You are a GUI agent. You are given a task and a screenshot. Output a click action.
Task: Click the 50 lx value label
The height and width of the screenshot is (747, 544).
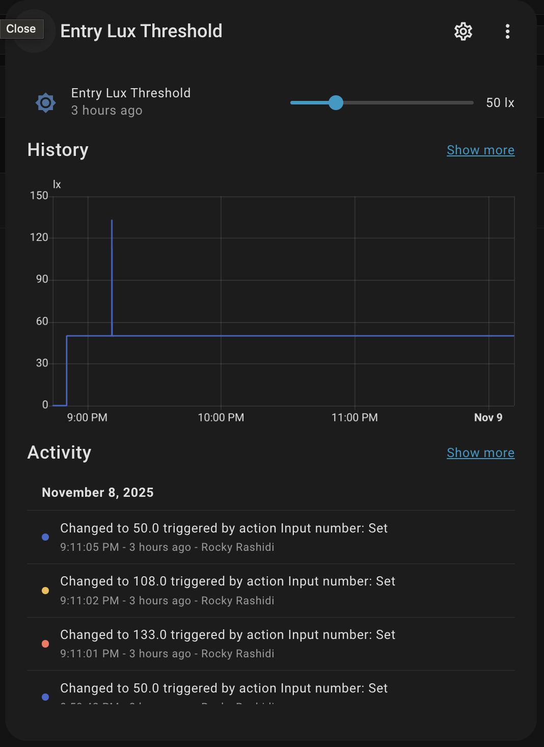point(500,103)
